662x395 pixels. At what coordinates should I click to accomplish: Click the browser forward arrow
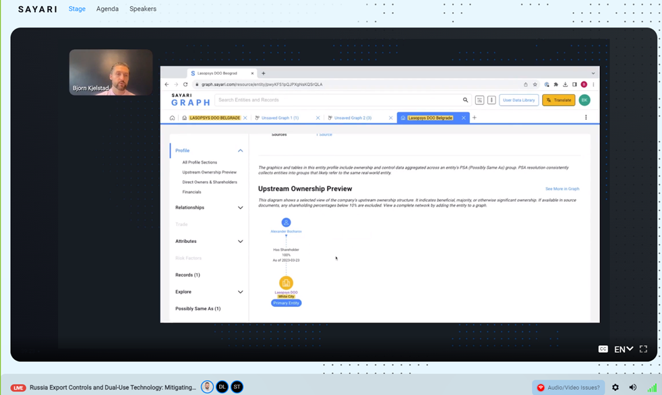pos(176,84)
